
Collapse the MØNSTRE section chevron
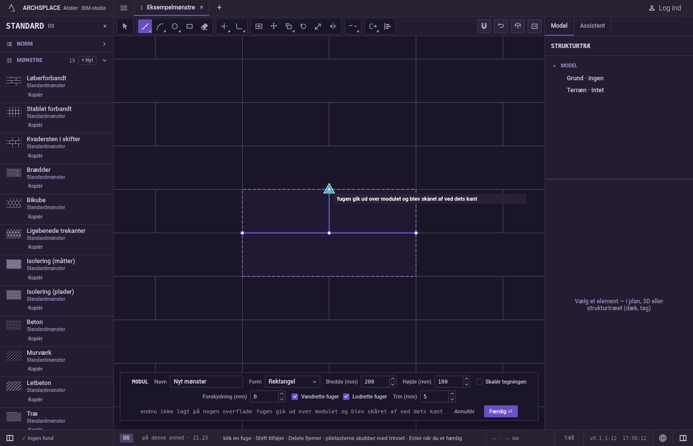tap(104, 60)
